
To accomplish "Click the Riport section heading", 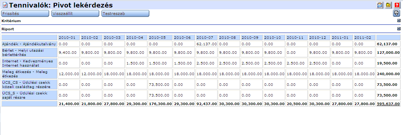I will (8, 29).
